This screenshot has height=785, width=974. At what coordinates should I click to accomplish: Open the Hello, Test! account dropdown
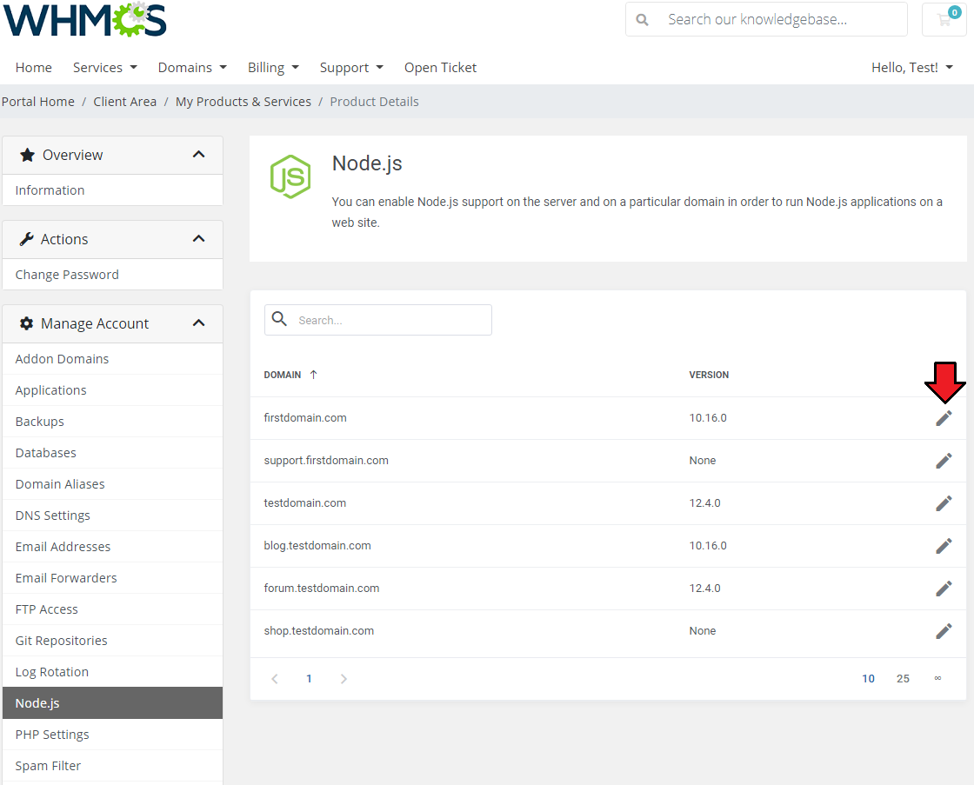pyautogui.click(x=912, y=68)
